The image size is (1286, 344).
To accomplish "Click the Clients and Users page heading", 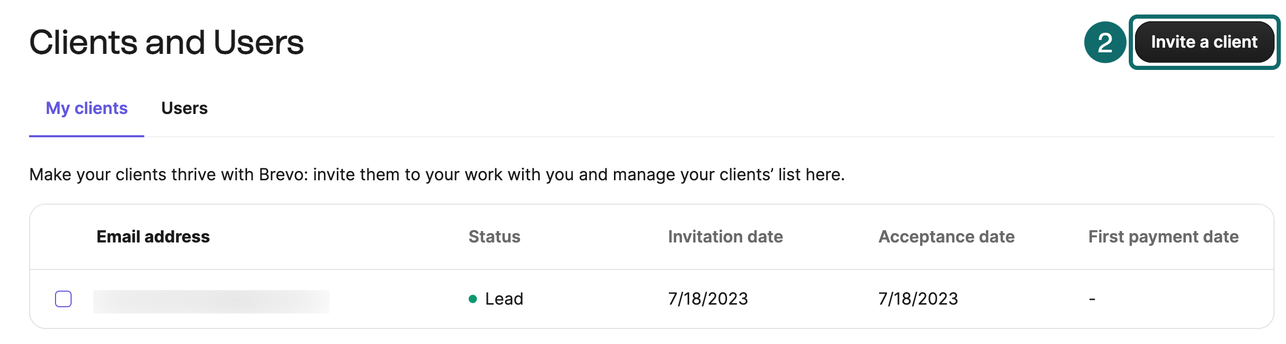I will click(166, 42).
